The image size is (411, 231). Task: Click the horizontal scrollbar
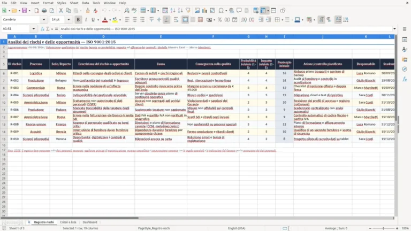[197, 218]
